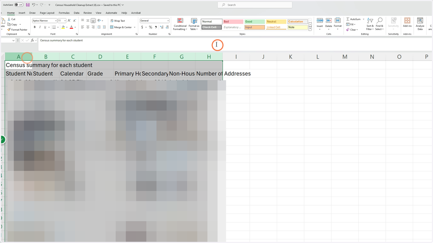Apply the Calculation cell style

pyautogui.click(x=298, y=22)
